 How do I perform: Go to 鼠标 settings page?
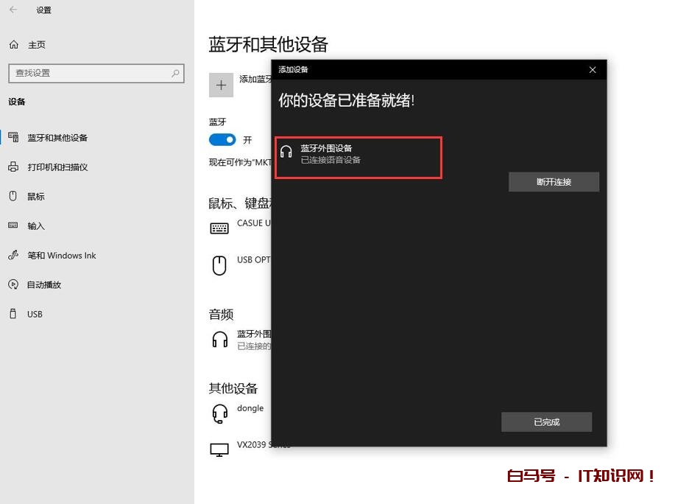[36, 197]
